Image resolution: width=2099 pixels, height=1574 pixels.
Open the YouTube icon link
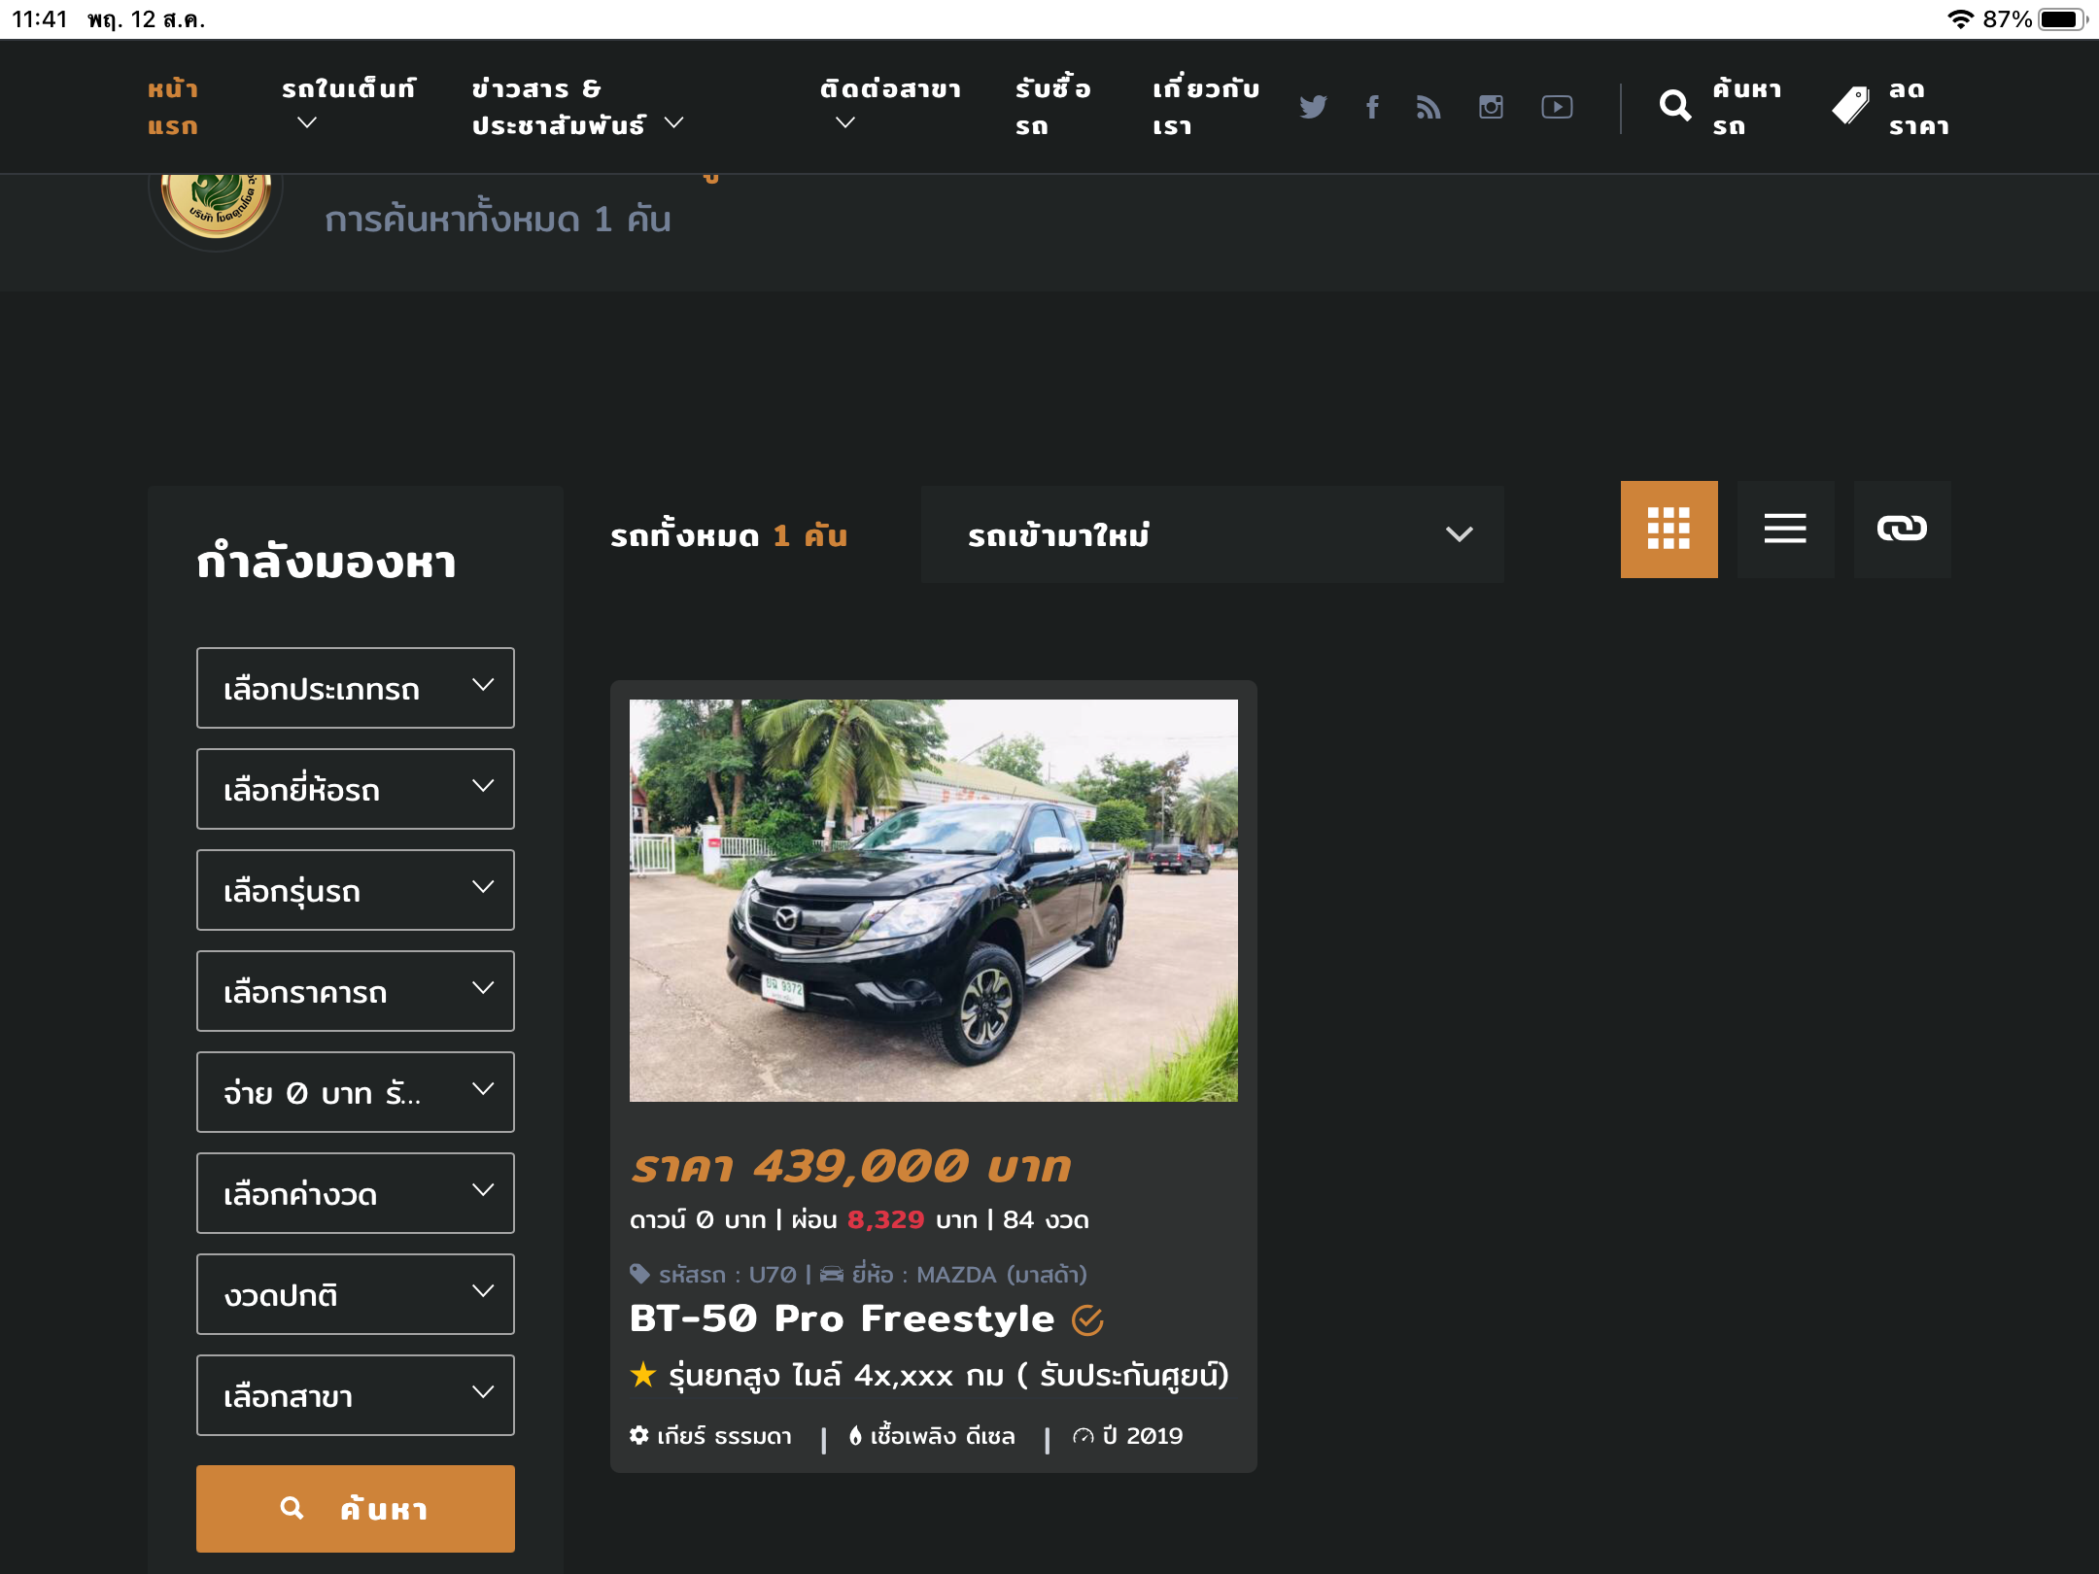(x=1557, y=107)
